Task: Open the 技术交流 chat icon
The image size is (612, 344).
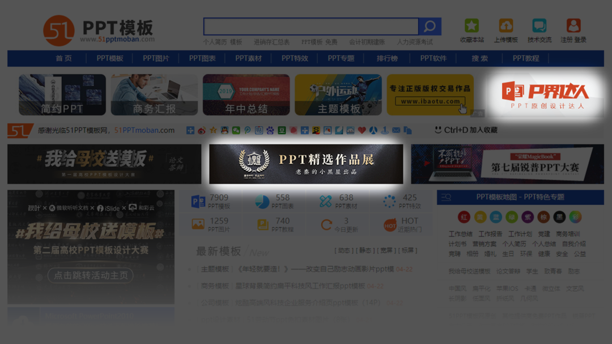Action: tap(539, 25)
